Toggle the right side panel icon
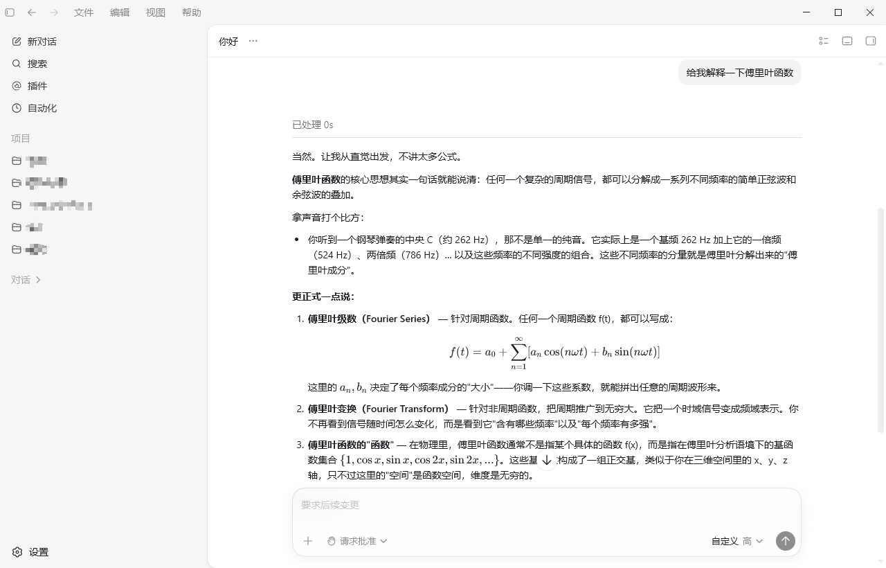This screenshot has width=886, height=568. (x=871, y=41)
